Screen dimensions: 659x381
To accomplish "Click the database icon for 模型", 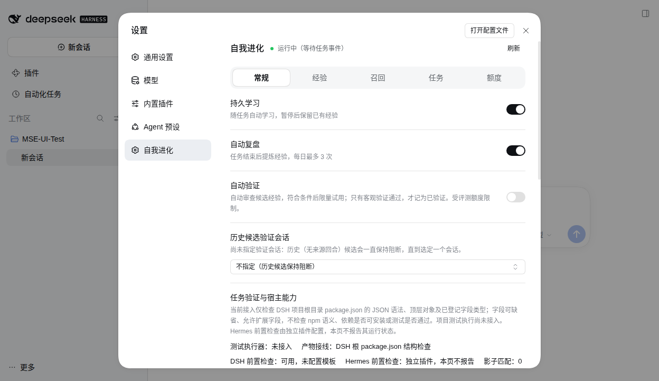I will (135, 80).
